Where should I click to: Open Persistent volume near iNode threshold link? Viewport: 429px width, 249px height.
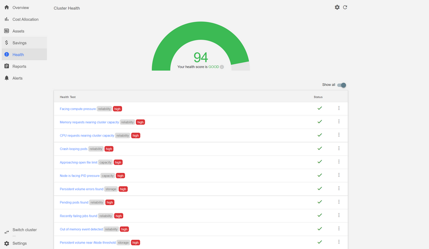pos(88,243)
